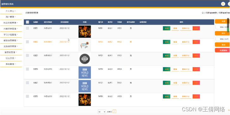
Task: Click 查看 button in the 标题3 row
Action: [175, 55]
